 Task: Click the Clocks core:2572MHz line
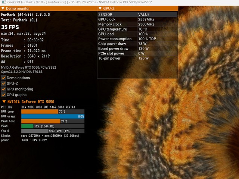tap(40, 136)
